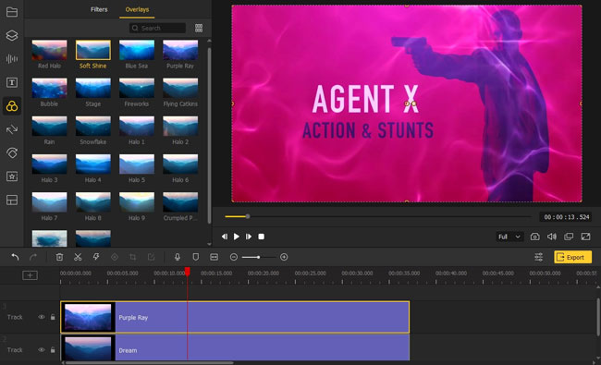Choose the Bubble overlay thumbnail
The image size is (601, 365).
click(49, 88)
